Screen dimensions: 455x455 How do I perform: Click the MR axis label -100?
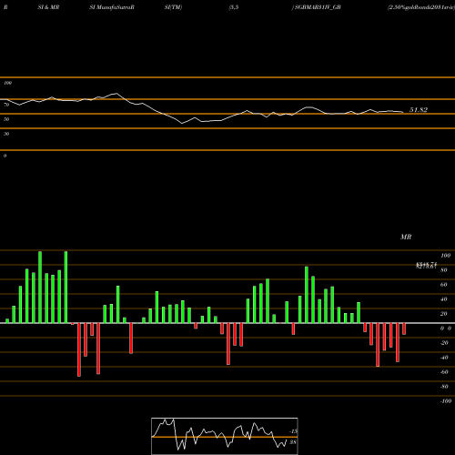coord(446,401)
